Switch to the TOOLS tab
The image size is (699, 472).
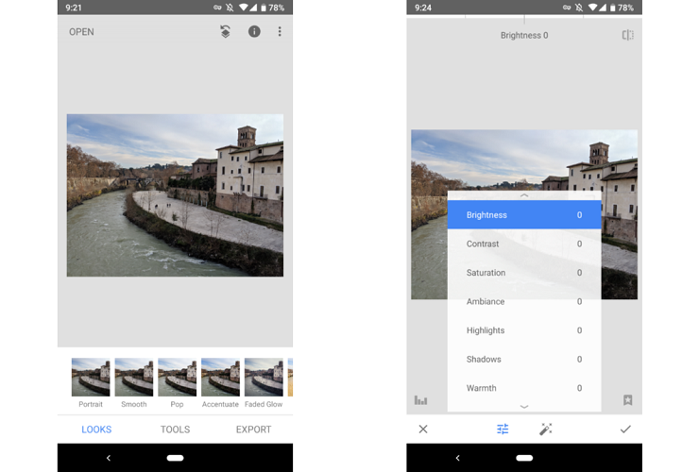tap(175, 430)
